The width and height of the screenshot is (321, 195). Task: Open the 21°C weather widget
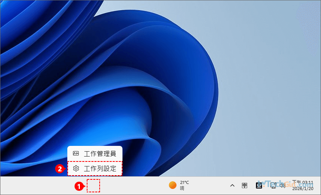pos(179,185)
